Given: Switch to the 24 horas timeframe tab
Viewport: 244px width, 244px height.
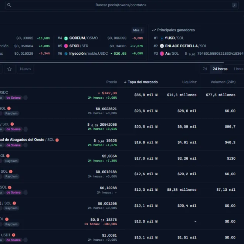Looking at the screenshot, I should pyautogui.click(x=220, y=69).
